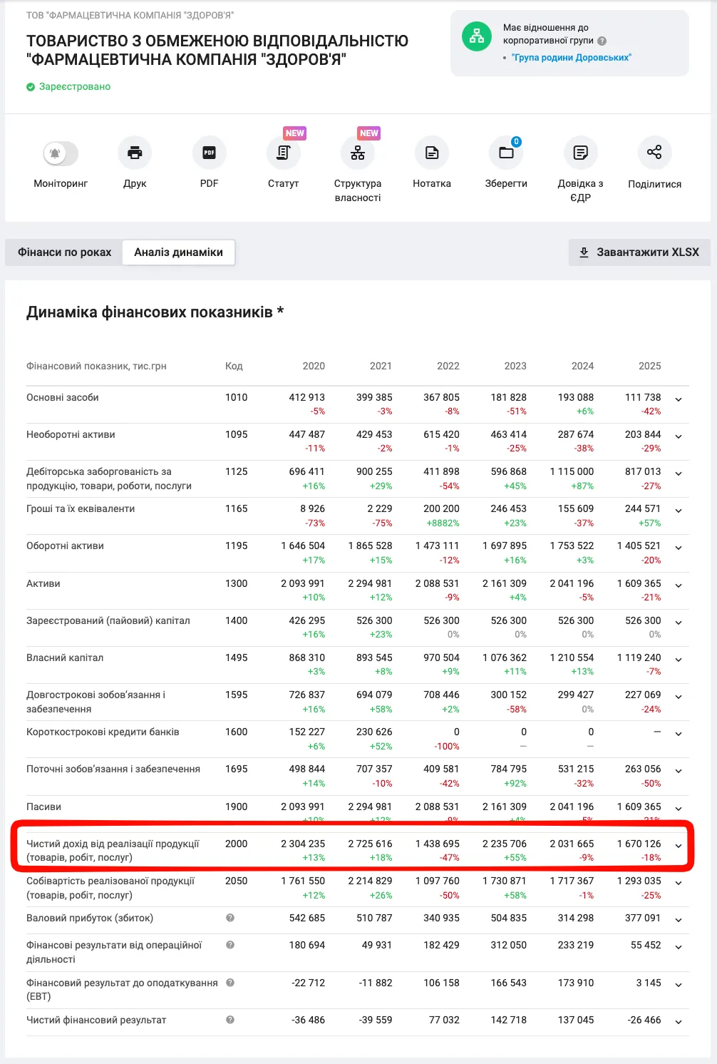Click code 2000 in Чистий дохід row

coord(237,844)
